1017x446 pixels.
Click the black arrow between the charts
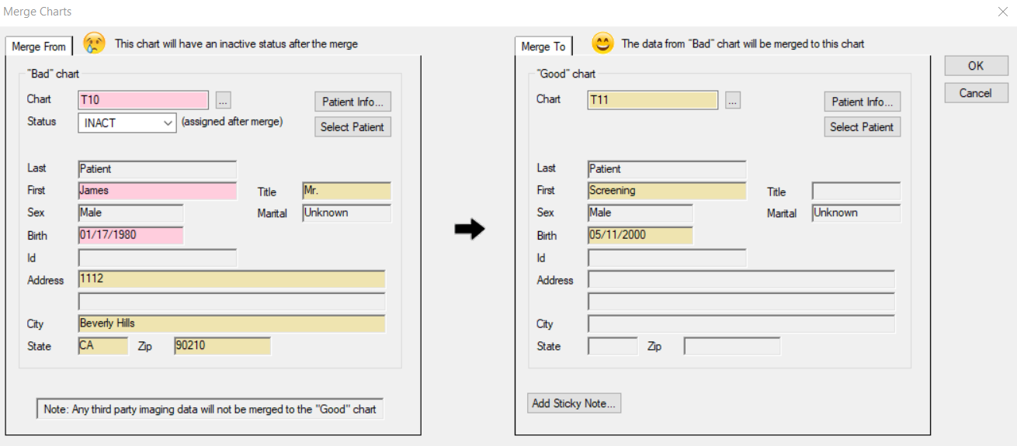point(469,229)
